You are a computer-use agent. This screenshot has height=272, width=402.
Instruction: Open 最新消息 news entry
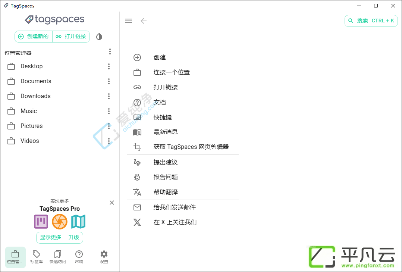pyautogui.click(x=183, y=132)
